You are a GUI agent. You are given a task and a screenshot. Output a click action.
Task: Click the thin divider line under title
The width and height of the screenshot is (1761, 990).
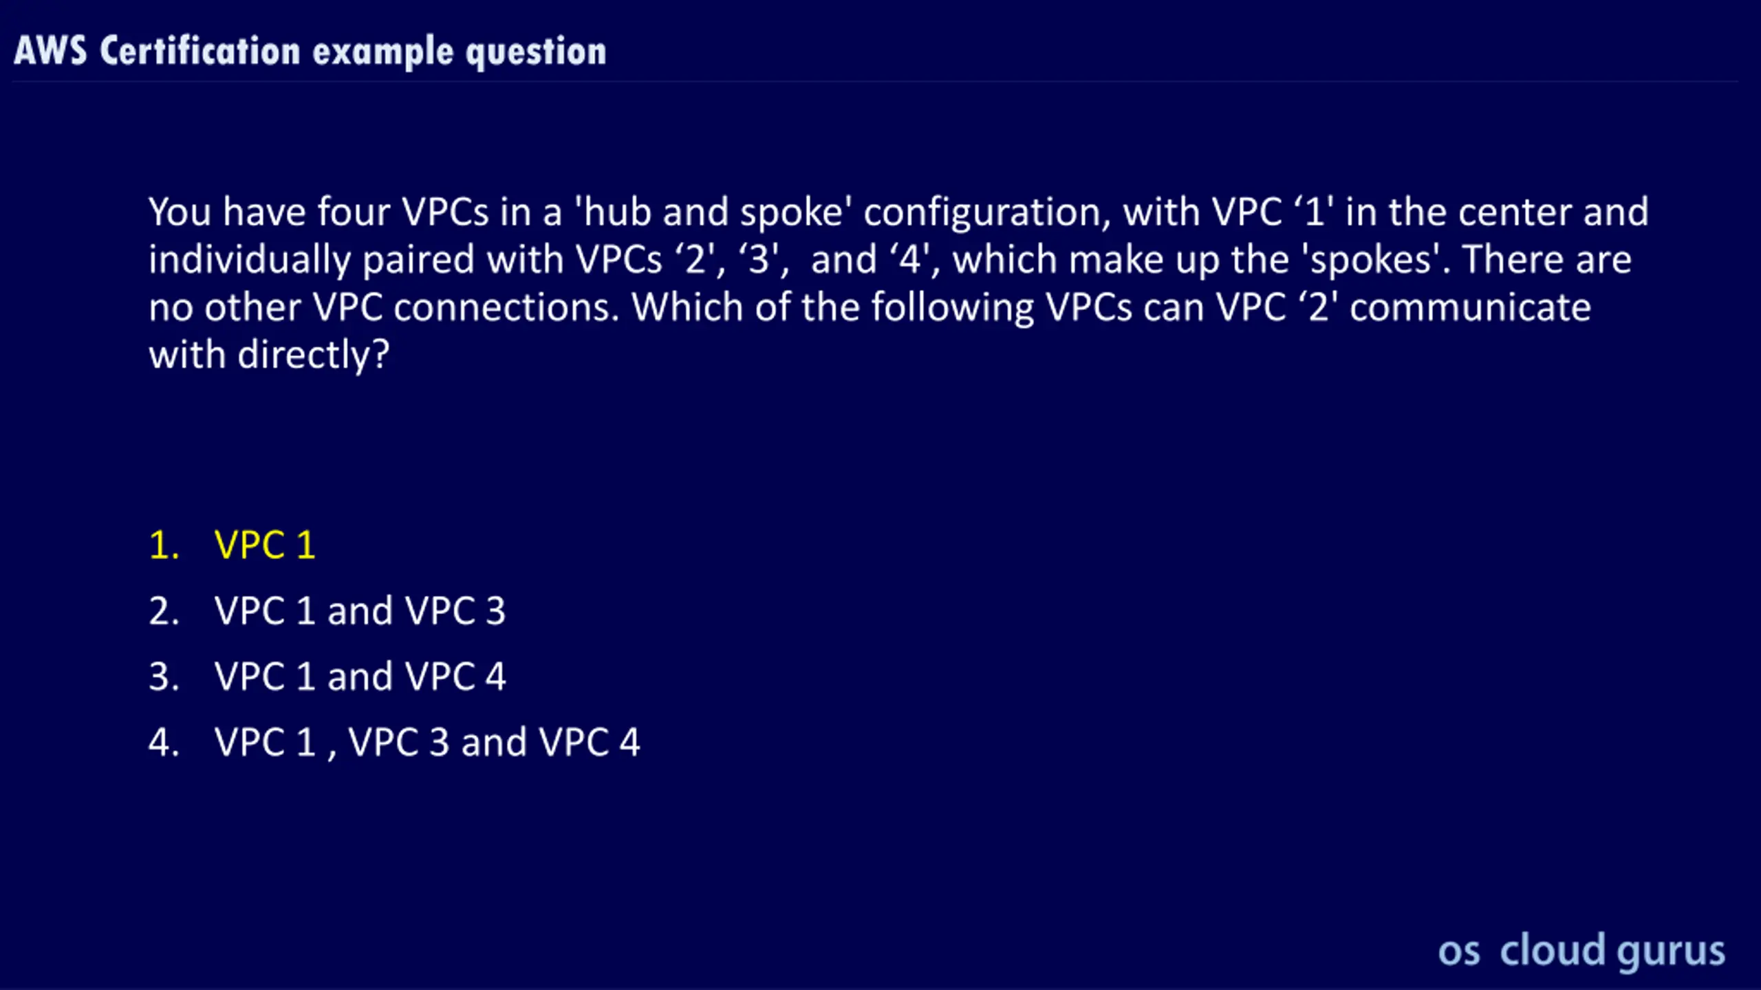pos(875,82)
